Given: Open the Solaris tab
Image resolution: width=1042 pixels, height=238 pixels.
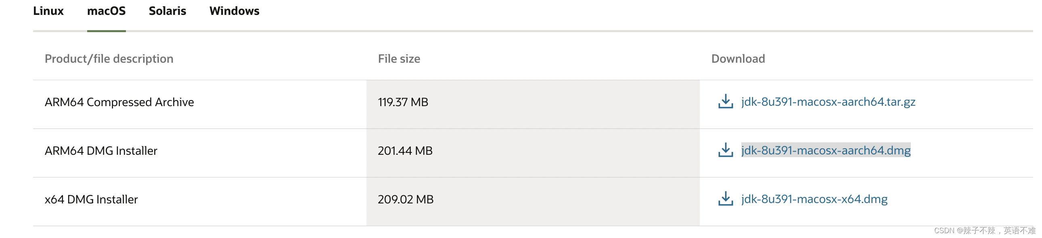Looking at the screenshot, I should [x=167, y=11].
